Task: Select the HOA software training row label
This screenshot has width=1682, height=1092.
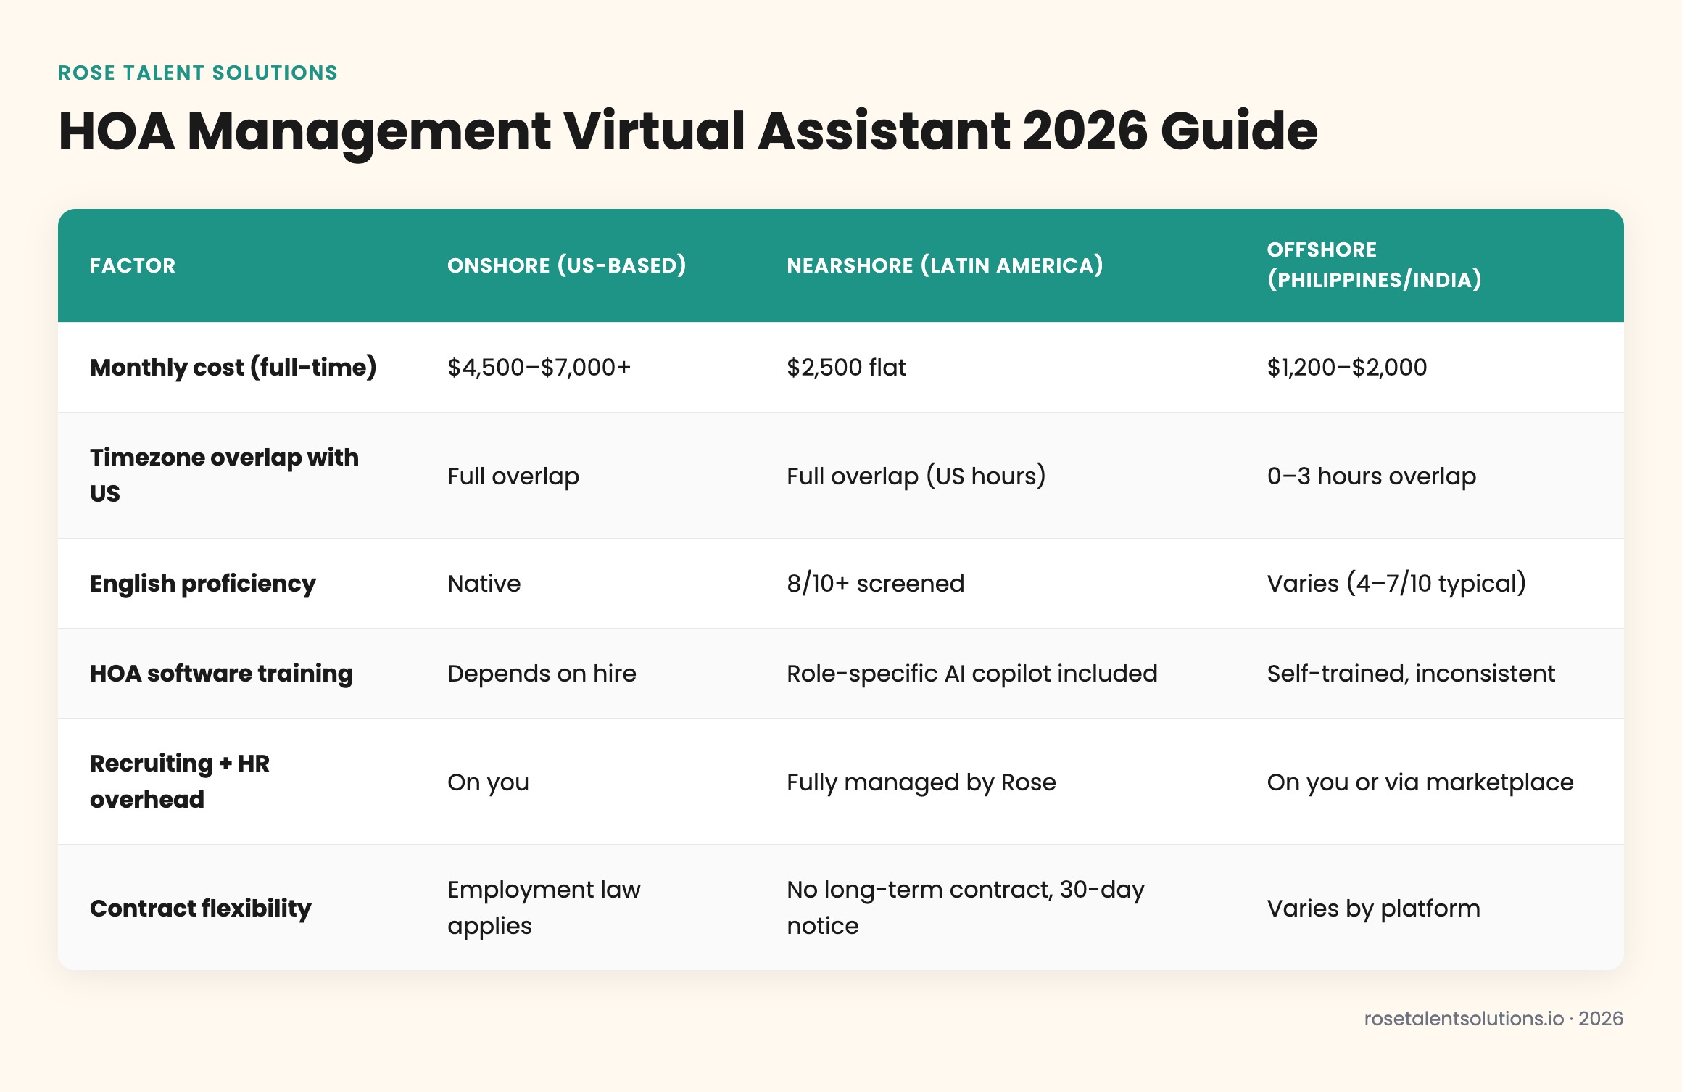Action: 222,674
